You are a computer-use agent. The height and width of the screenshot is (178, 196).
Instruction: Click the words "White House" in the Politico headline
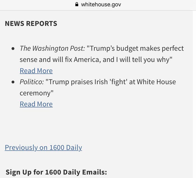156,82
